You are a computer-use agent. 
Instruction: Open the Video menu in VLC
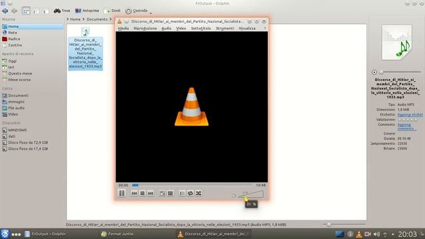[x=181, y=28]
